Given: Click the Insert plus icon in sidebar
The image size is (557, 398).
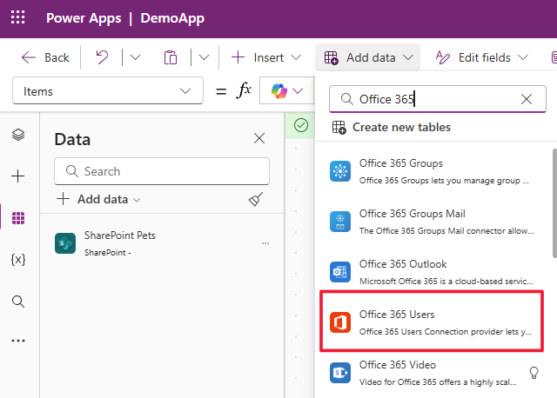Looking at the screenshot, I should [x=18, y=176].
